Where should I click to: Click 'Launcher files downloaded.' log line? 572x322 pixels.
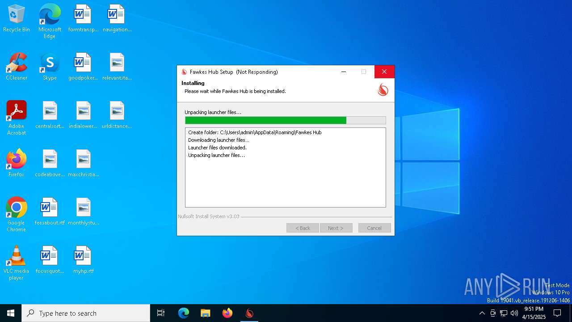click(217, 148)
